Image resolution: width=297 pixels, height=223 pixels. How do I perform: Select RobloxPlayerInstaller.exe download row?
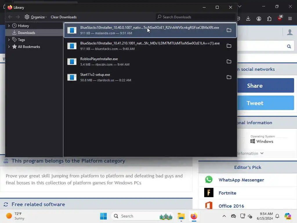150,62
